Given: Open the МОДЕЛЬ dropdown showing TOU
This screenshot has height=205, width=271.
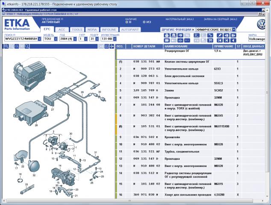Looking at the screenshot, I should pyautogui.click(x=56, y=39).
